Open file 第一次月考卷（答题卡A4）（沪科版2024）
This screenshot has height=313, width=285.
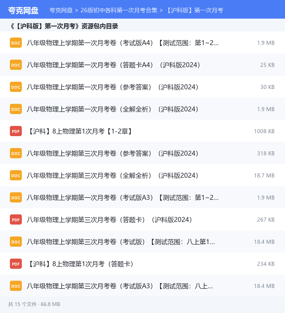tap(113, 65)
